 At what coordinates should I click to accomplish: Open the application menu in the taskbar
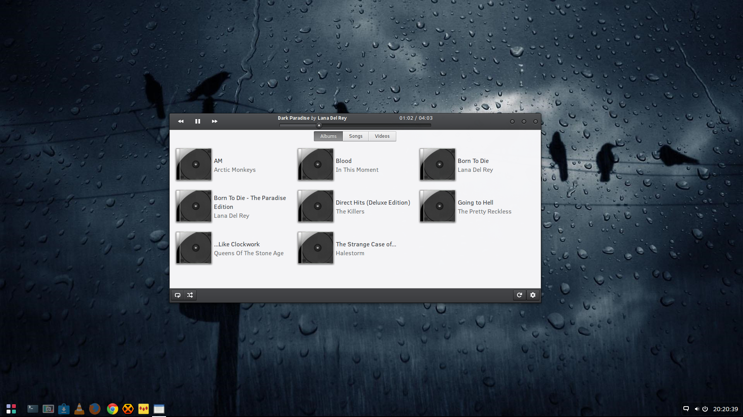point(11,409)
